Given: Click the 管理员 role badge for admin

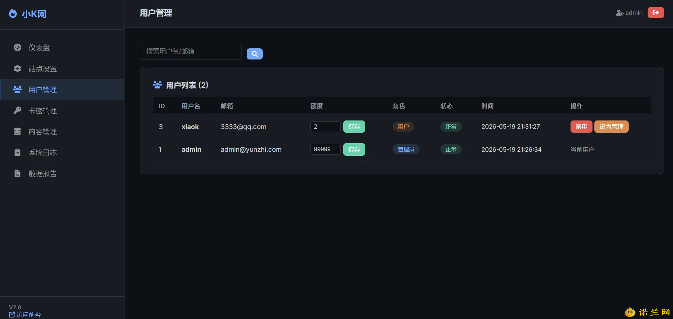Looking at the screenshot, I should 406,149.
